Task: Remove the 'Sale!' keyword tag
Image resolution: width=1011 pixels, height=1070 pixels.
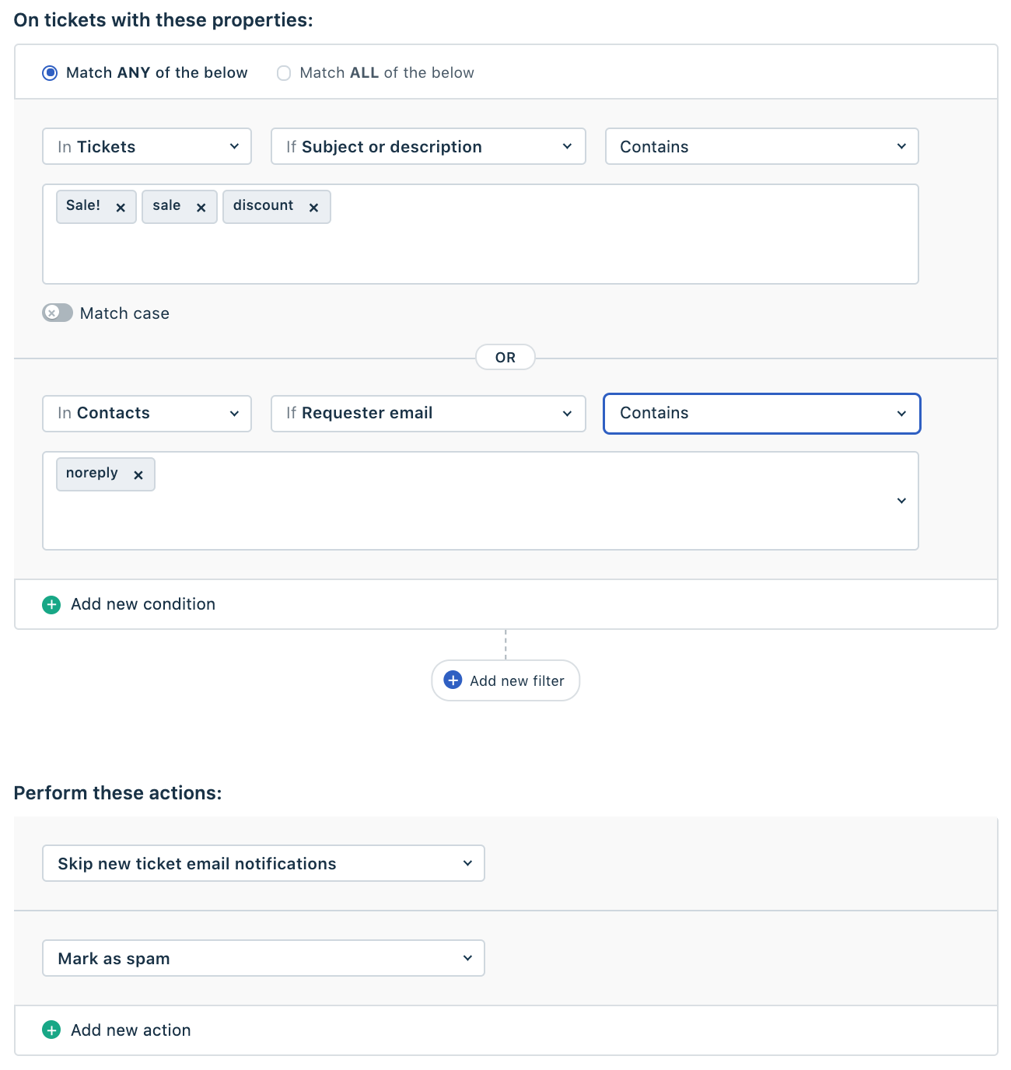Action: pyautogui.click(x=121, y=208)
